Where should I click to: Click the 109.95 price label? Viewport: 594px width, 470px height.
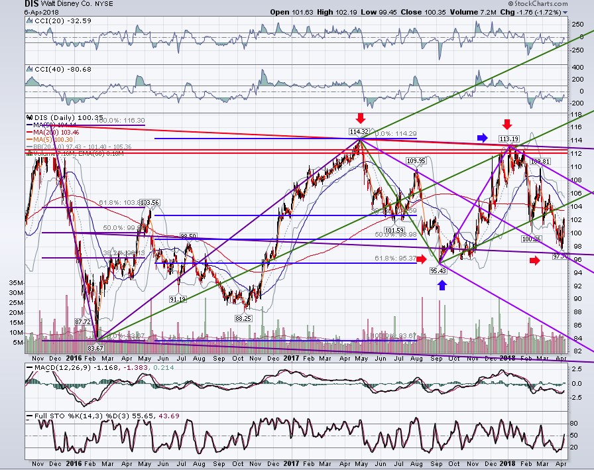[x=416, y=161]
